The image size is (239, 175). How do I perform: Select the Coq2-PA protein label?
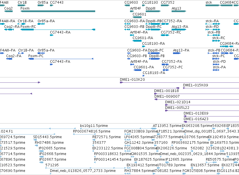(14, 56)
